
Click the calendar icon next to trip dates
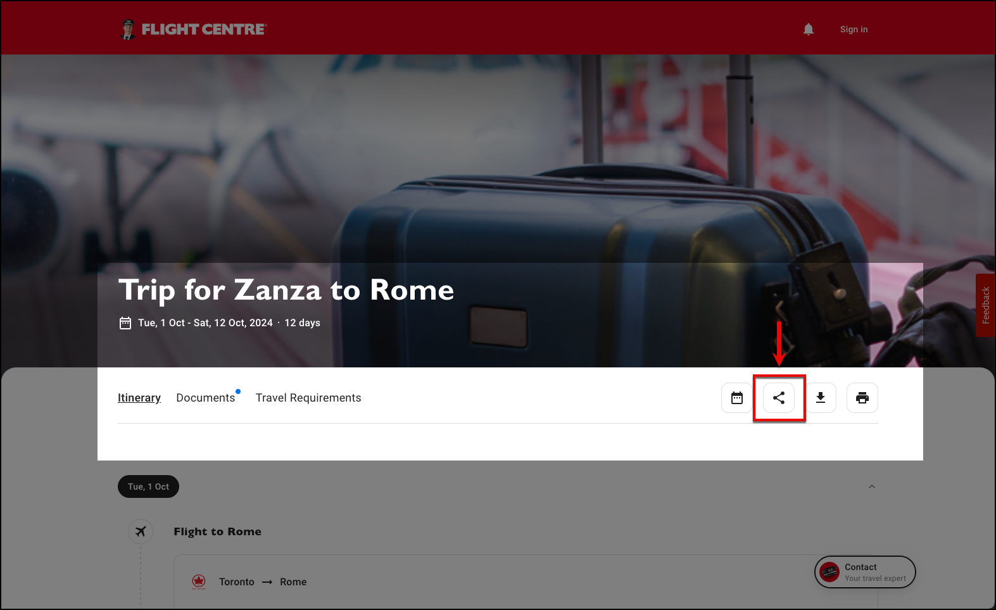point(125,323)
